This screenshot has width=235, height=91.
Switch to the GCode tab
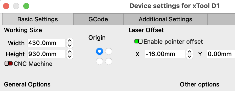click(98, 19)
